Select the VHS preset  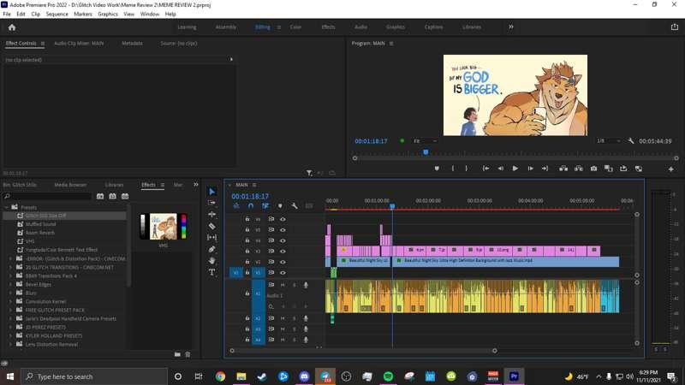coord(30,241)
